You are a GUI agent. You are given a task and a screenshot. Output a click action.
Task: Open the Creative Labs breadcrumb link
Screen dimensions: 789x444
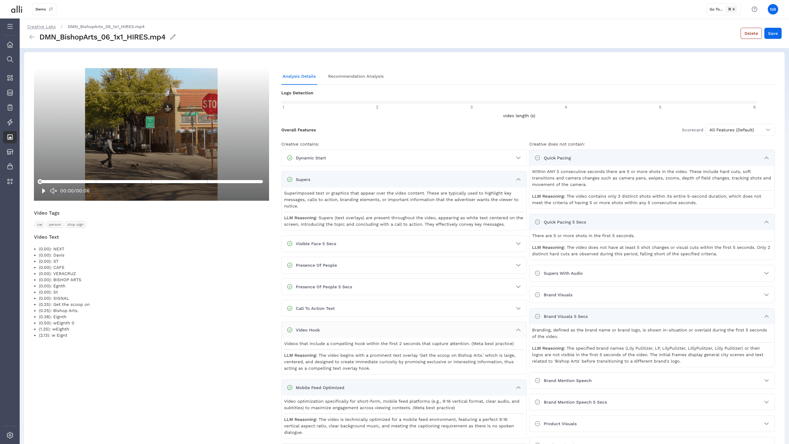pyautogui.click(x=41, y=27)
